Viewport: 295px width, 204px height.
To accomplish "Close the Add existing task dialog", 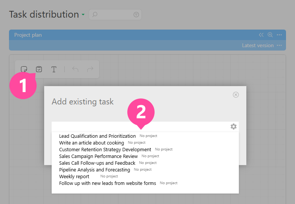I will (236, 95).
